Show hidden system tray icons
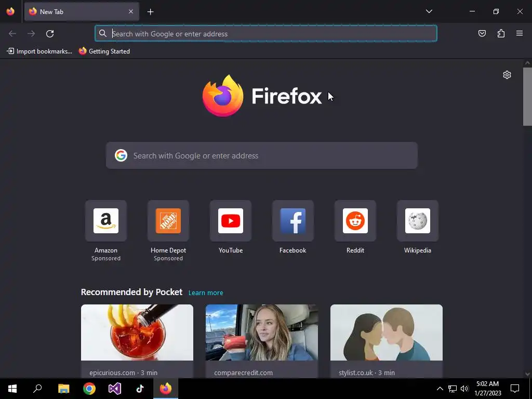The image size is (532, 399). click(440, 389)
